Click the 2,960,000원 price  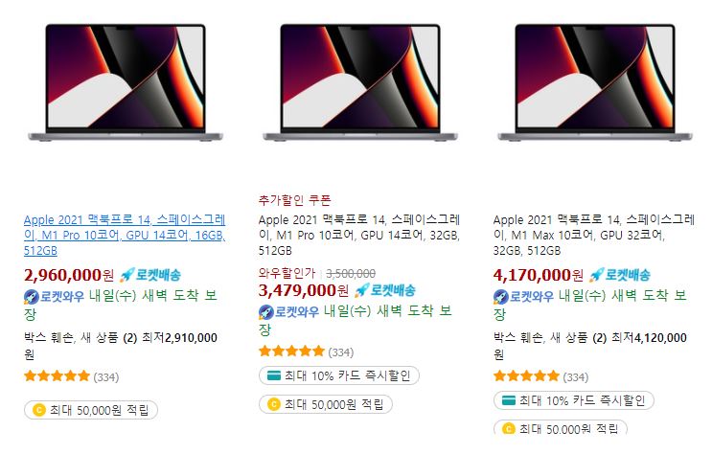coord(69,275)
